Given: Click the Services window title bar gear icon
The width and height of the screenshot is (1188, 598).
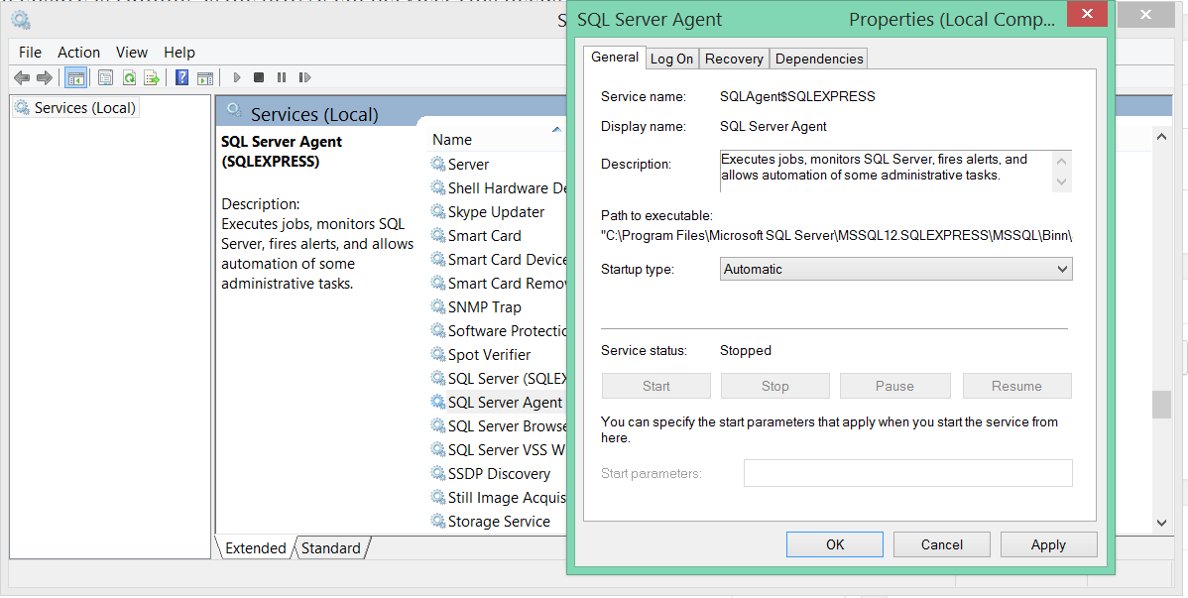Looking at the screenshot, I should (x=21, y=20).
